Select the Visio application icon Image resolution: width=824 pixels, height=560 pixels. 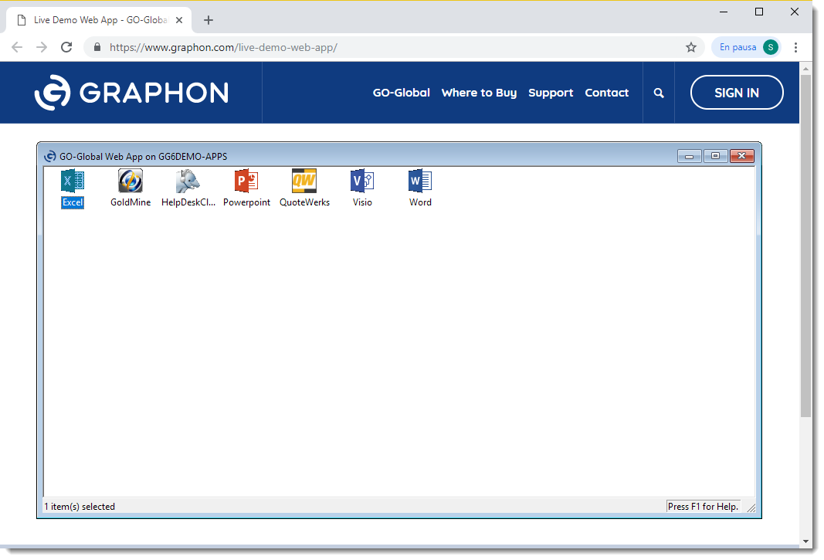pos(362,182)
